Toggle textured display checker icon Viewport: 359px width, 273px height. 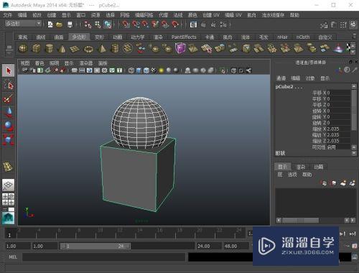(154, 70)
